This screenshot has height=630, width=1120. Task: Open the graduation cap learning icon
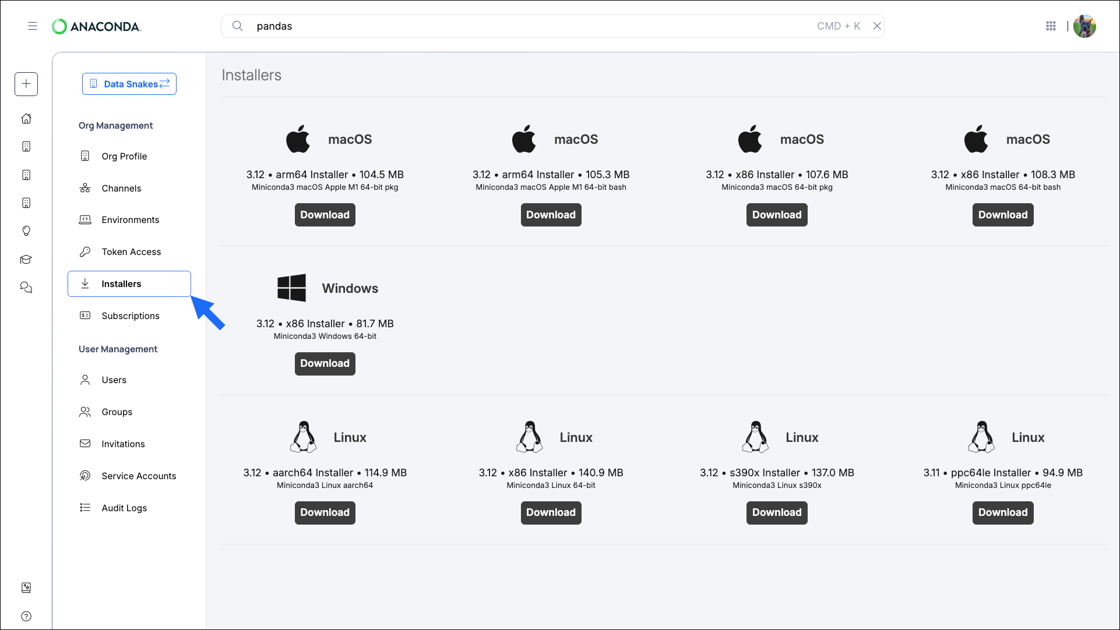coord(26,260)
